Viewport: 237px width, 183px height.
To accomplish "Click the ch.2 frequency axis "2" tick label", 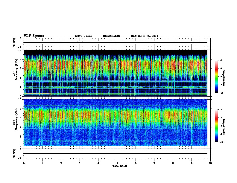I will [x=21, y=137].
